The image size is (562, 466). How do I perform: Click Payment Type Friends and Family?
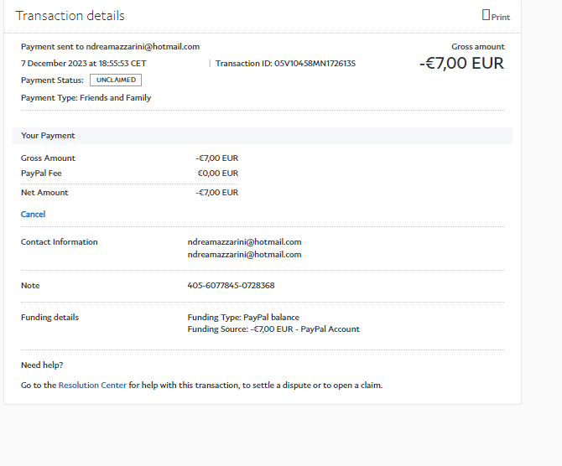pyautogui.click(x=86, y=98)
